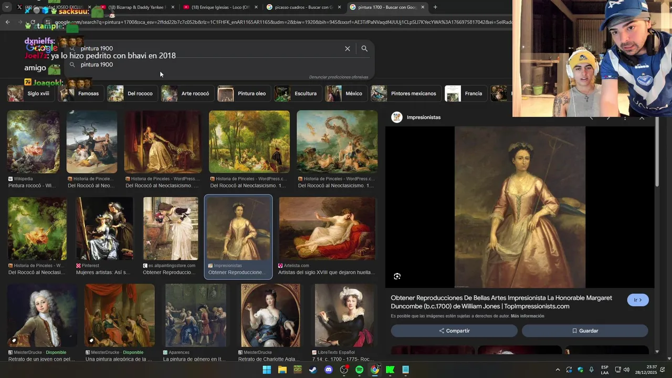Viewport: 672px width, 378px height.
Task: Open Chrome from the taskbar
Action: [x=375, y=370]
